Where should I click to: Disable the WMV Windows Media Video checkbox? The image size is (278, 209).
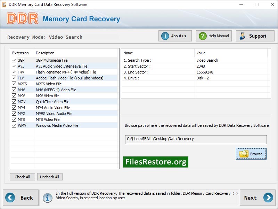(x=13, y=125)
